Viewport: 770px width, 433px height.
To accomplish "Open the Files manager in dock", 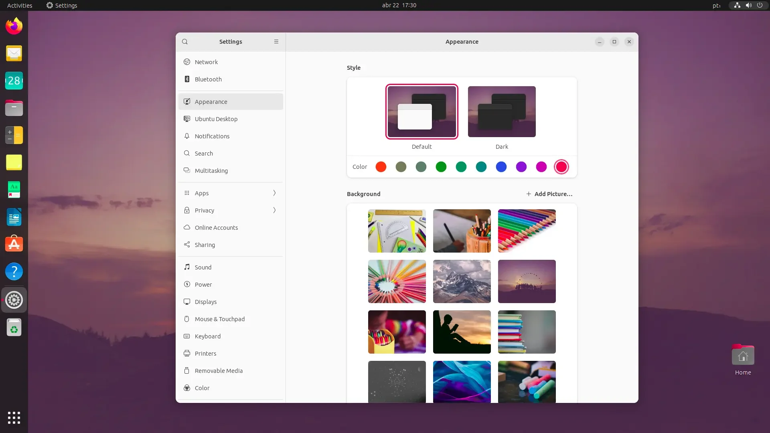I will pyautogui.click(x=14, y=108).
